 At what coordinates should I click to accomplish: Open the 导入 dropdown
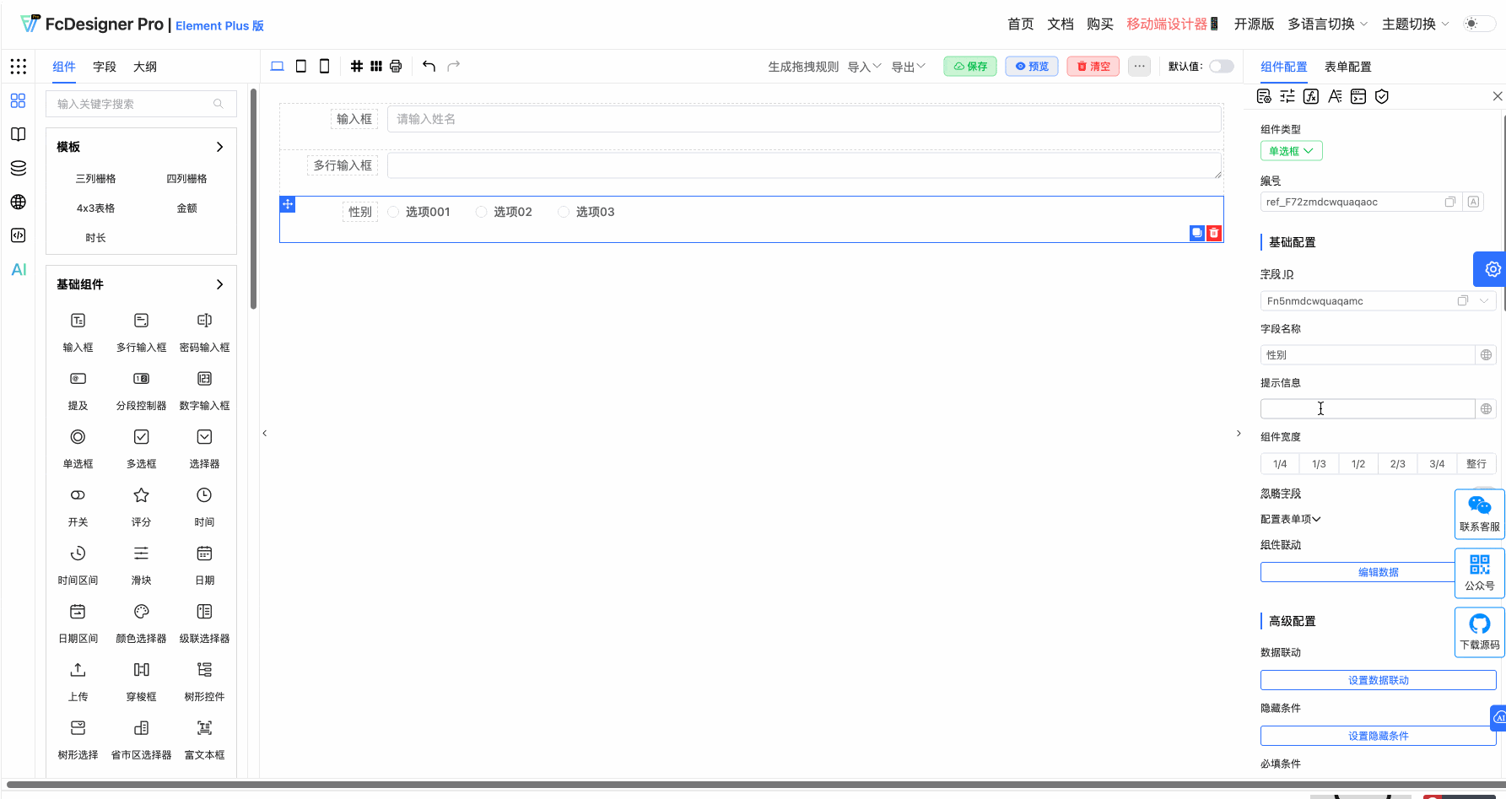(863, 66)
